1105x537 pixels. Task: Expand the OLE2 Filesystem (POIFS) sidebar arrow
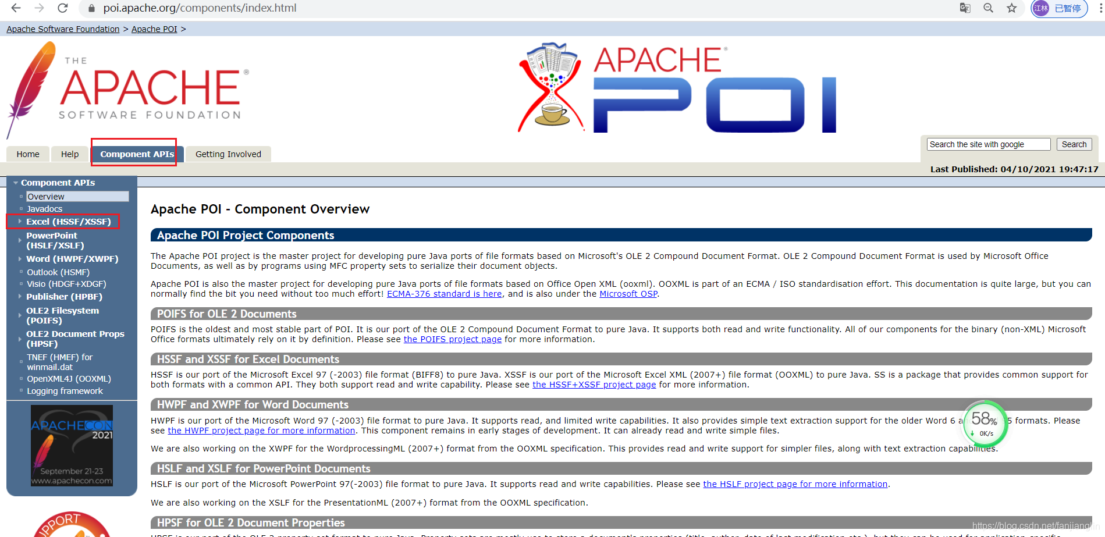(20, 315)
